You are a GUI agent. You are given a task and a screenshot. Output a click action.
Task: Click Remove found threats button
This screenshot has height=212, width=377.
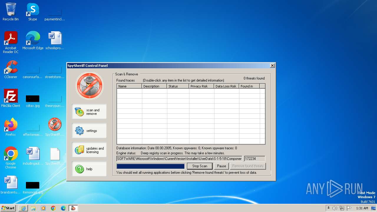point(248,166)
